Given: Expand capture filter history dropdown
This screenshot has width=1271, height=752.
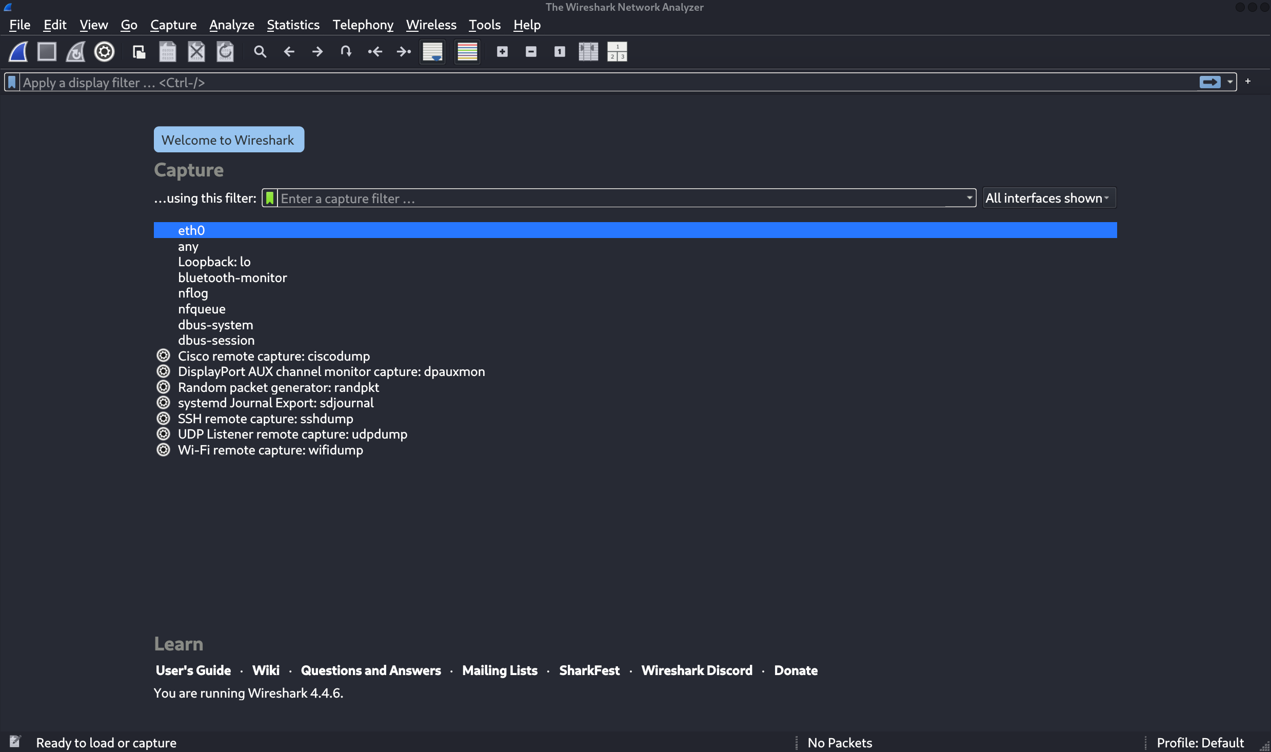Looking at the screenshot, I should 969,198.
